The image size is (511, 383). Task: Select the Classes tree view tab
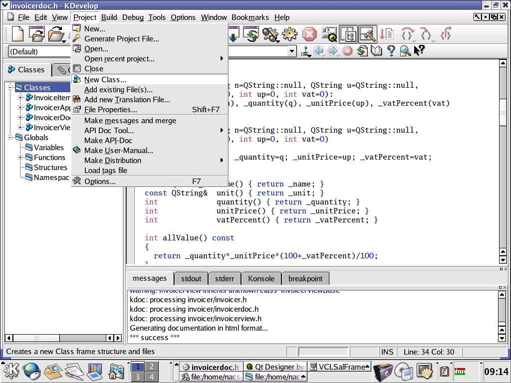click(x=28, y=69)
